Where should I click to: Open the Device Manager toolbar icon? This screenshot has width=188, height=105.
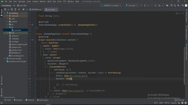175,6
